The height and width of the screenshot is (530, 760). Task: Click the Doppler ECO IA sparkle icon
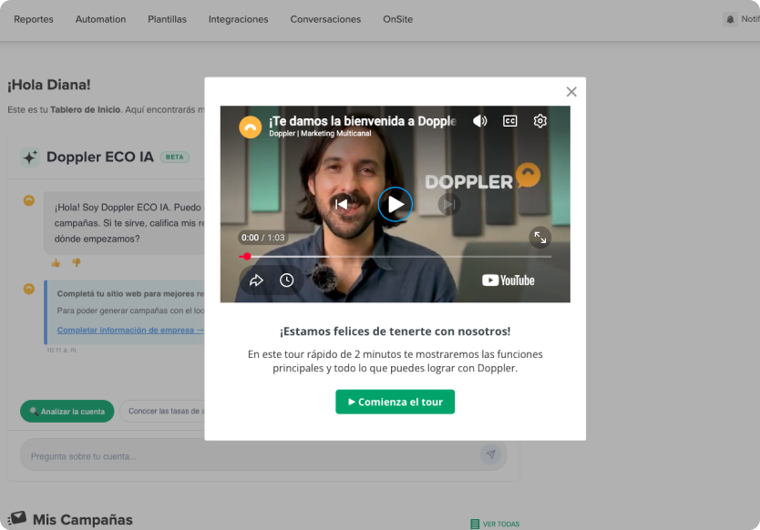pos(30,157)
